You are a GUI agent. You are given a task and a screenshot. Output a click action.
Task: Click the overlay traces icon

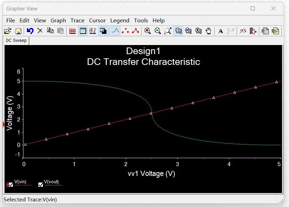click(x=243, y=31)
